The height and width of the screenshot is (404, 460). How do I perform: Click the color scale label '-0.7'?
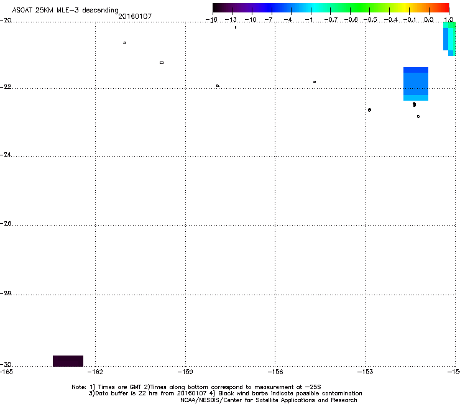tap(331, 20)
